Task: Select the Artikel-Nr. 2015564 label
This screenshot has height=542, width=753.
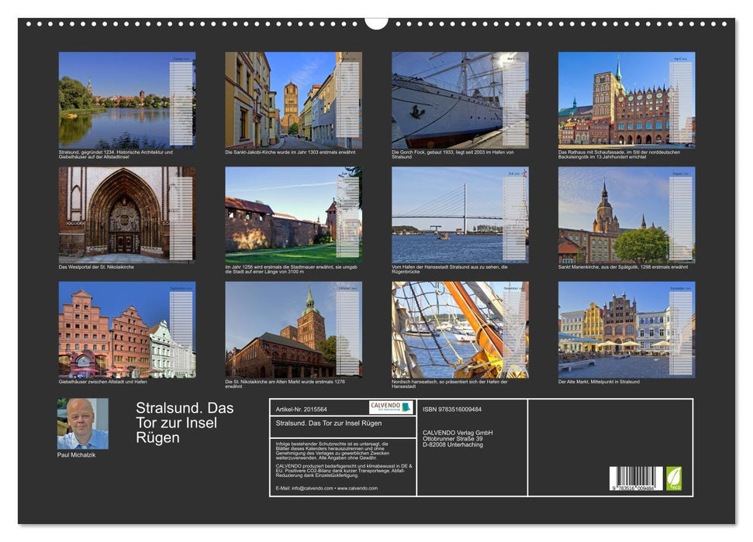Action: point(302,409)
